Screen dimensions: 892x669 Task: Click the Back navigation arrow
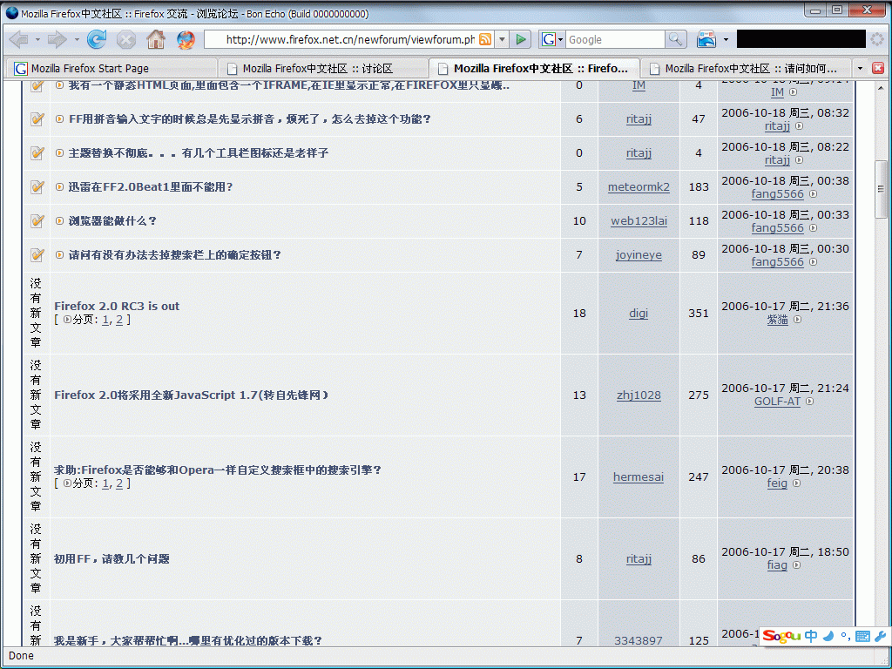pos(19,39)
